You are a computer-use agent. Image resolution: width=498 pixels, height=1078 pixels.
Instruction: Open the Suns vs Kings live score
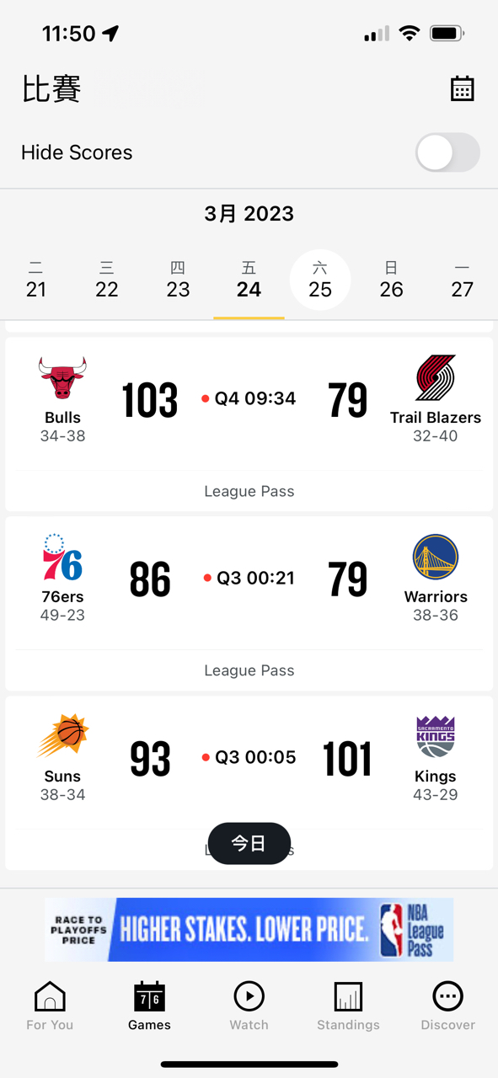point(249,757)
